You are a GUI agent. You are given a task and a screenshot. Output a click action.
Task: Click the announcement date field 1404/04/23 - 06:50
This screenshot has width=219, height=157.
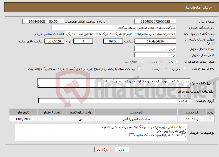point(43,21)
